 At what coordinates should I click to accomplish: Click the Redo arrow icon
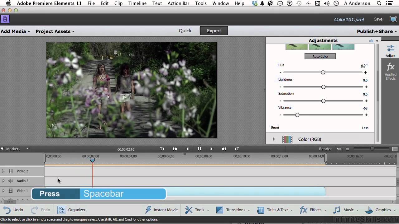[x=35, y=210]
